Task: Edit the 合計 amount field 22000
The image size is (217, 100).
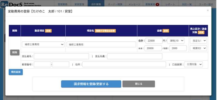Action: tap(154, 41)
